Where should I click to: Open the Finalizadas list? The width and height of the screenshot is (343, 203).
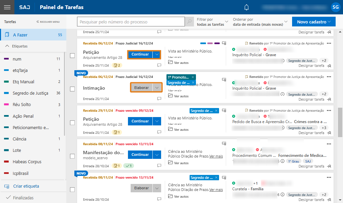coord(23,198)
